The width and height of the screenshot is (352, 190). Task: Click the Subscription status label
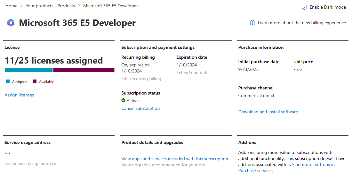[x=141, y=93]
